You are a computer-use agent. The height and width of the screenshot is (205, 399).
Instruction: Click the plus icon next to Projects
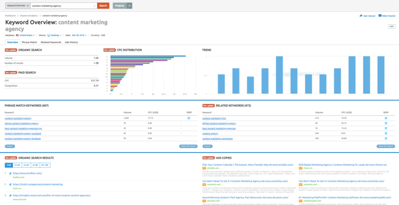[129, 6]
